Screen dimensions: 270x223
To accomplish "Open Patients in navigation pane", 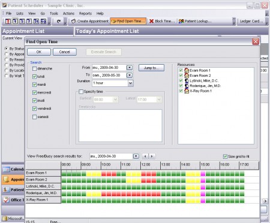I will pos(13,189).
